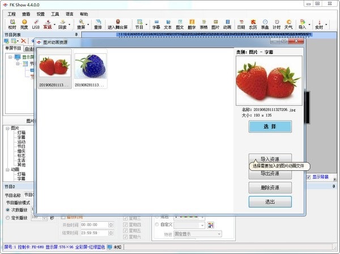Viewport: 340px width, 254px height.
Task: Open the 查看 menu
Action: tap(26, 14)
